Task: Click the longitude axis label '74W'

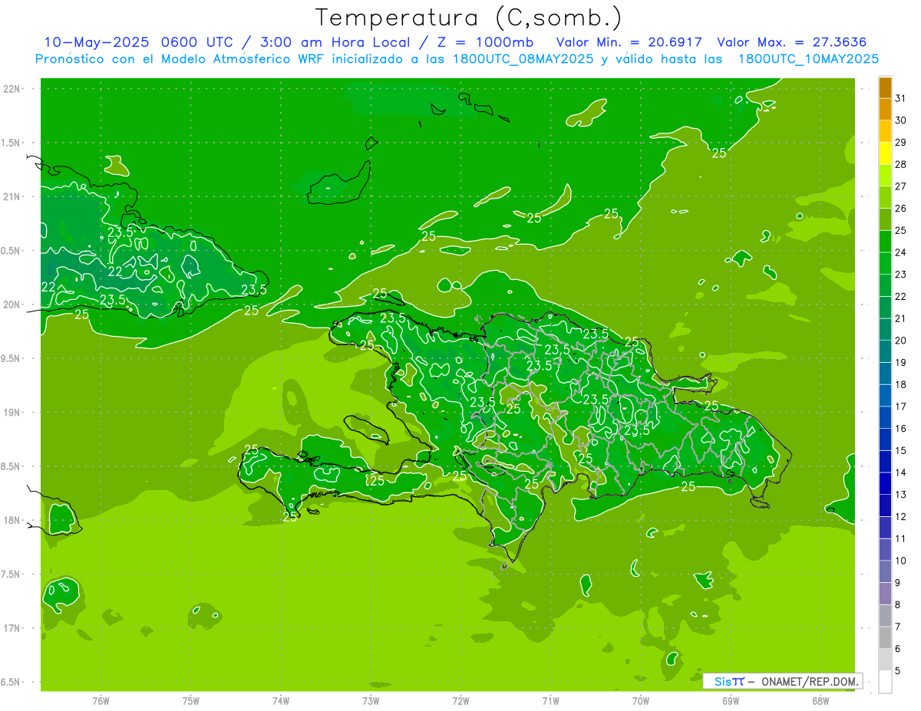Action: click(x=281, y=701)
